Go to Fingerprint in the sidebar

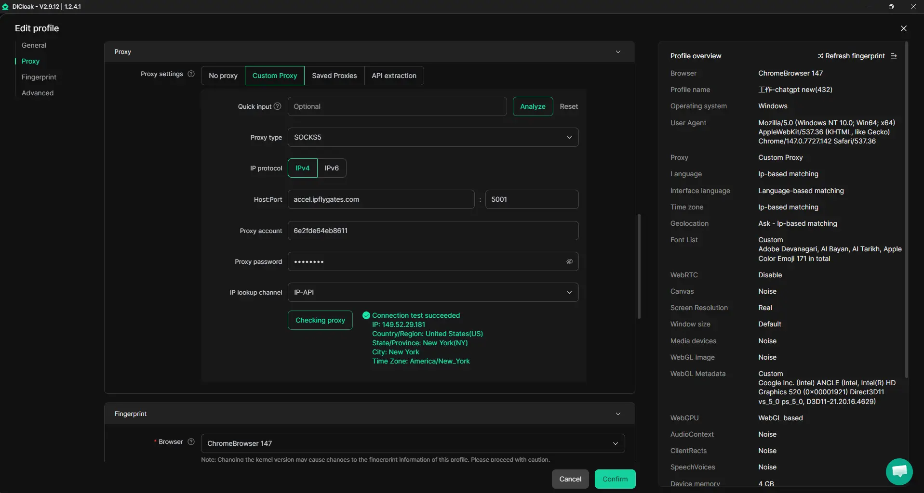coord(39,77)
